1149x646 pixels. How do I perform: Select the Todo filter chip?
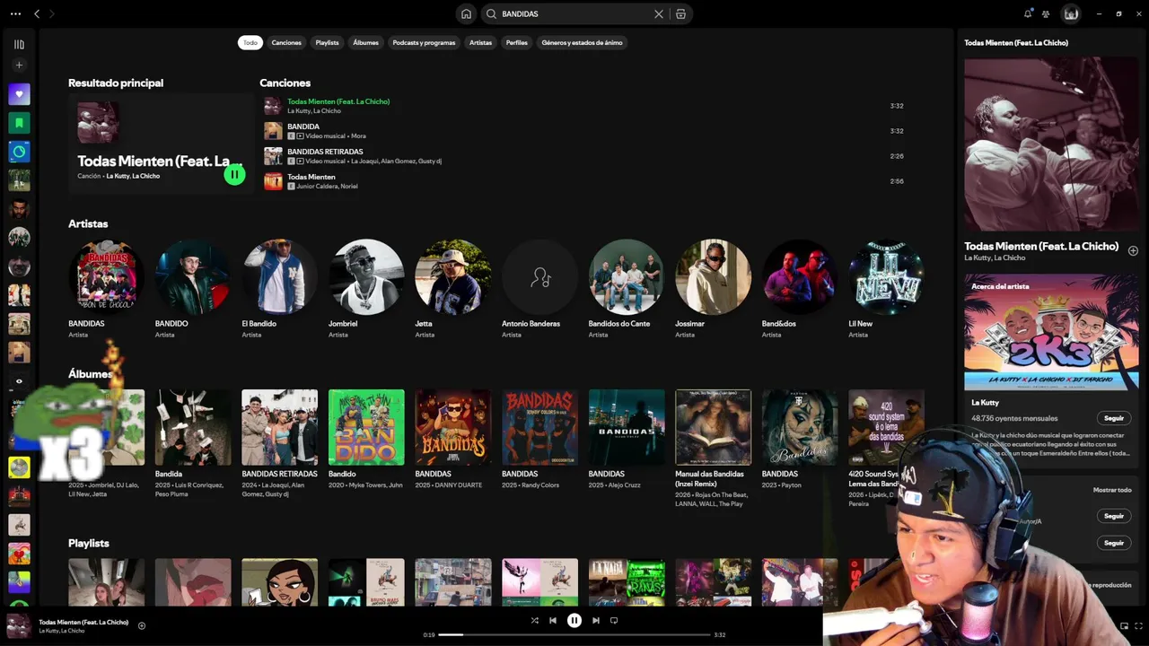250,42
